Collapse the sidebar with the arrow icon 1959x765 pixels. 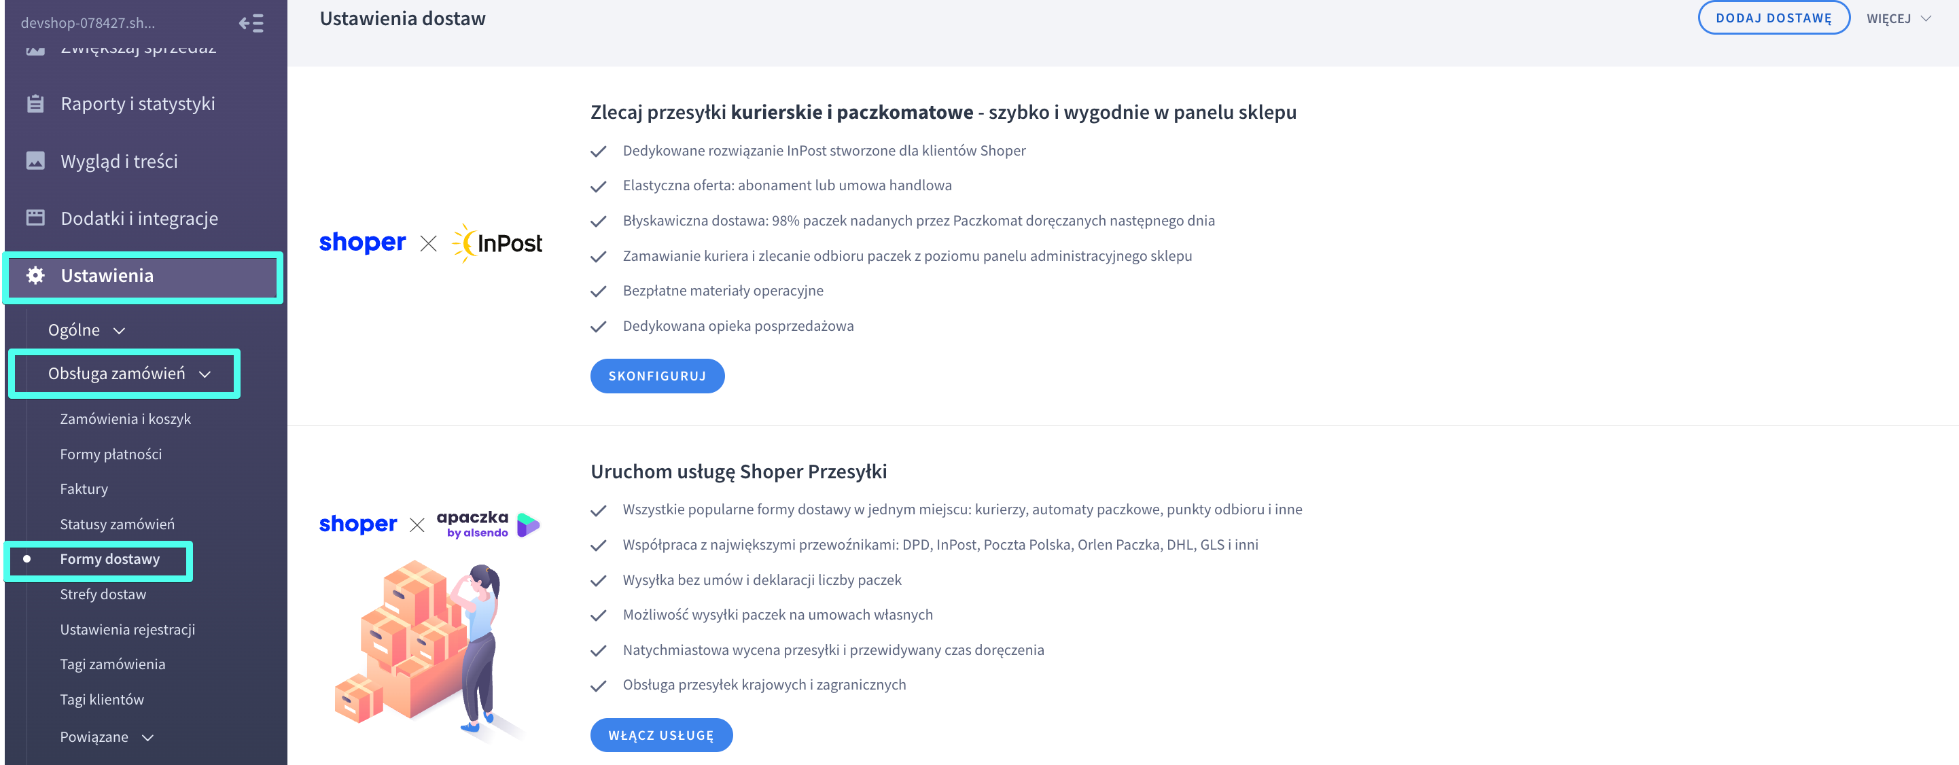[x=251, y=24]
